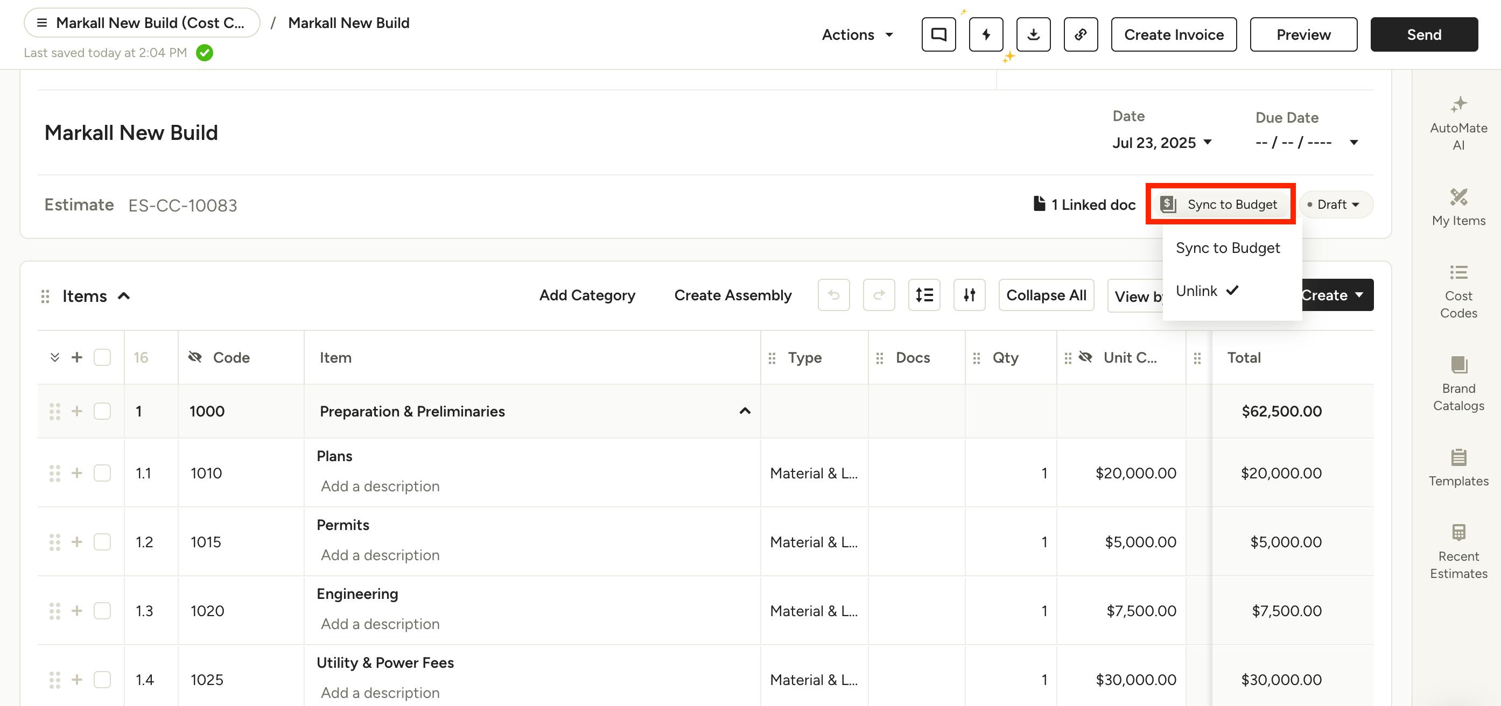The image size is (1501, 706).
Task: Click the lightning bolt automation icon
Action: (x=986, y=34)
